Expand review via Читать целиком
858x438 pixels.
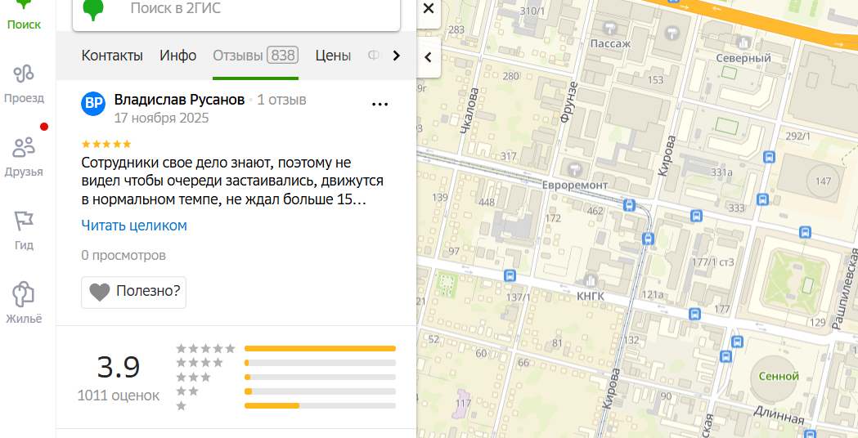pos(134,226)
